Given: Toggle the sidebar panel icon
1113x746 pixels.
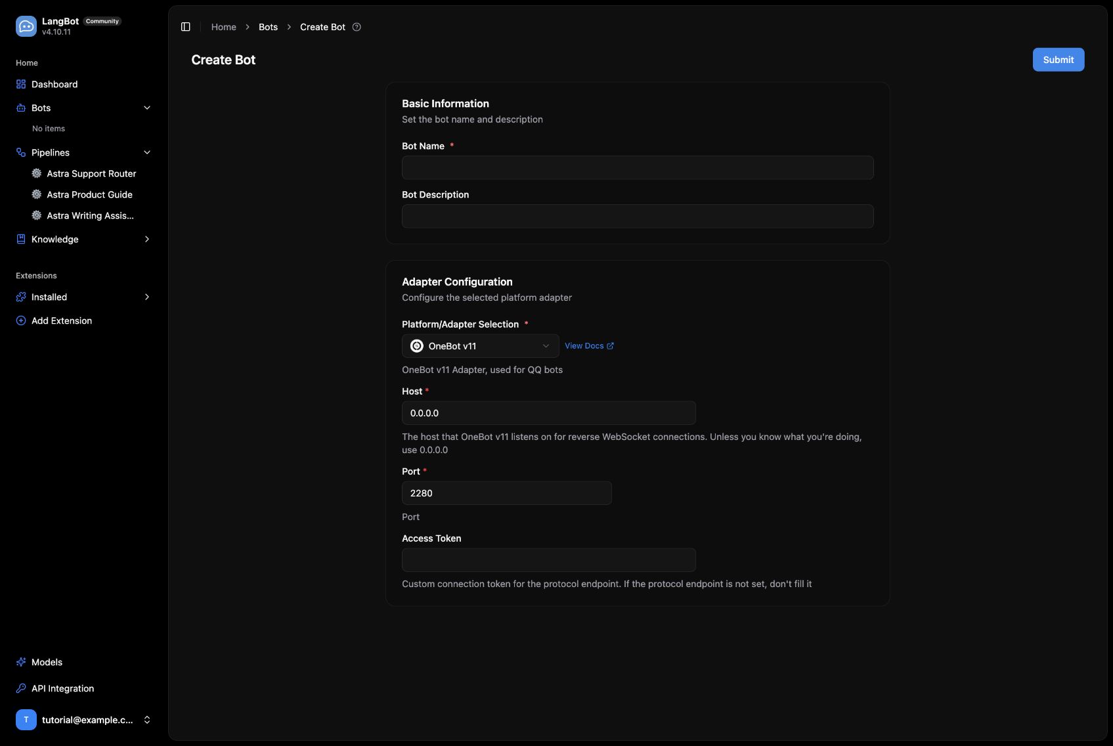Looking at the screenshot, I should [186, 27].
